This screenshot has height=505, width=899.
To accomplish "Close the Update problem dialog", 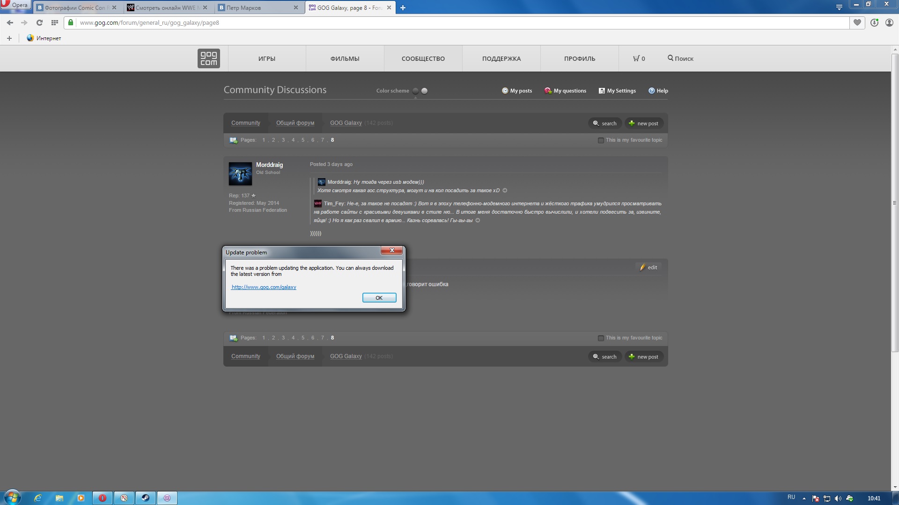I will [x=392, y=250].
